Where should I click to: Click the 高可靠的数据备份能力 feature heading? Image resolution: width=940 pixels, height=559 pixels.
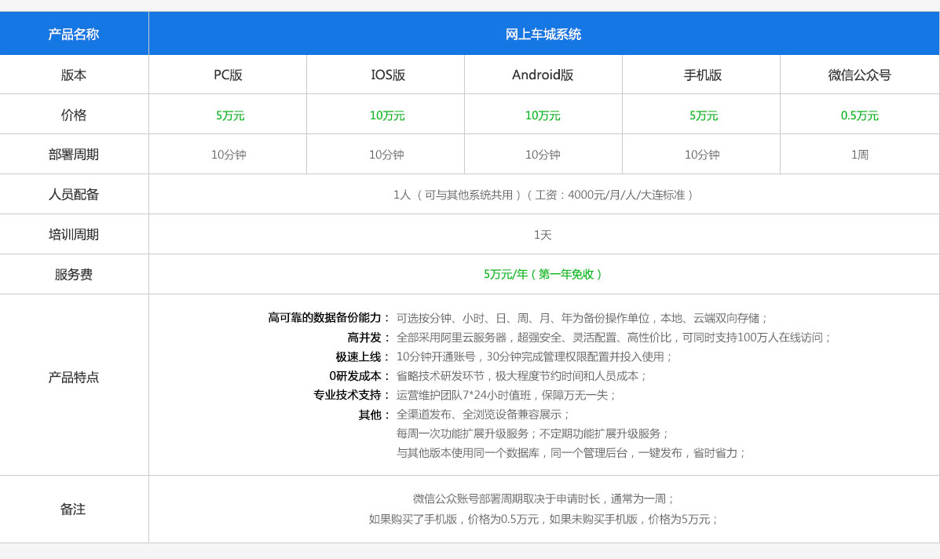click(x=328, y=318)
